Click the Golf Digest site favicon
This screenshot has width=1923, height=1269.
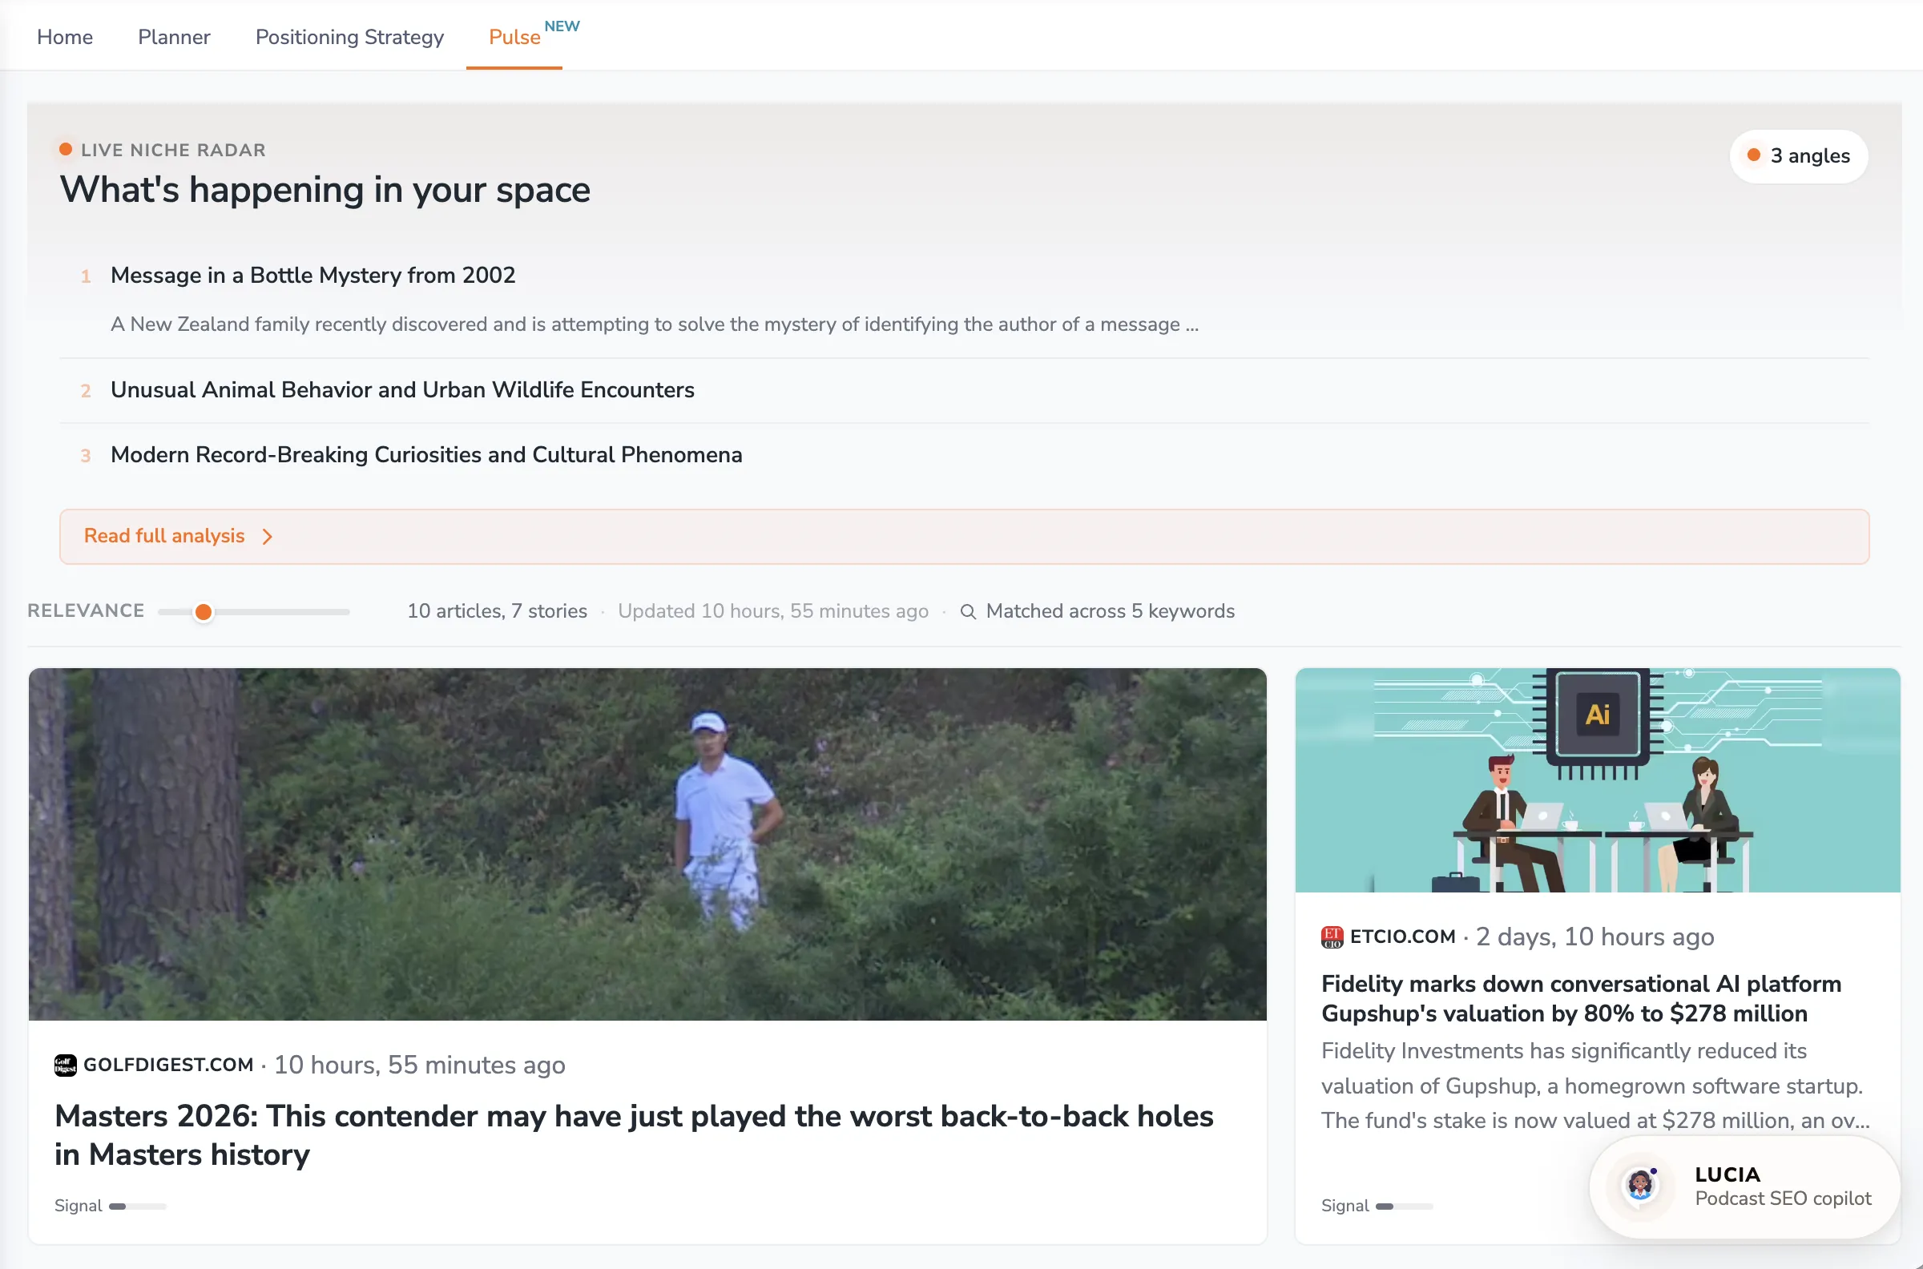[65, 1065]
